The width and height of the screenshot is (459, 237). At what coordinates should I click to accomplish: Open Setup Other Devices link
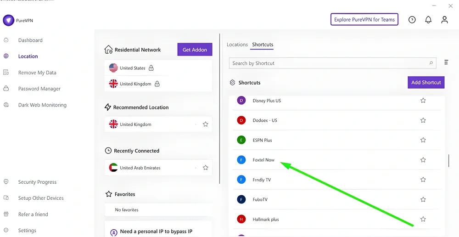[x=41, y=198]
